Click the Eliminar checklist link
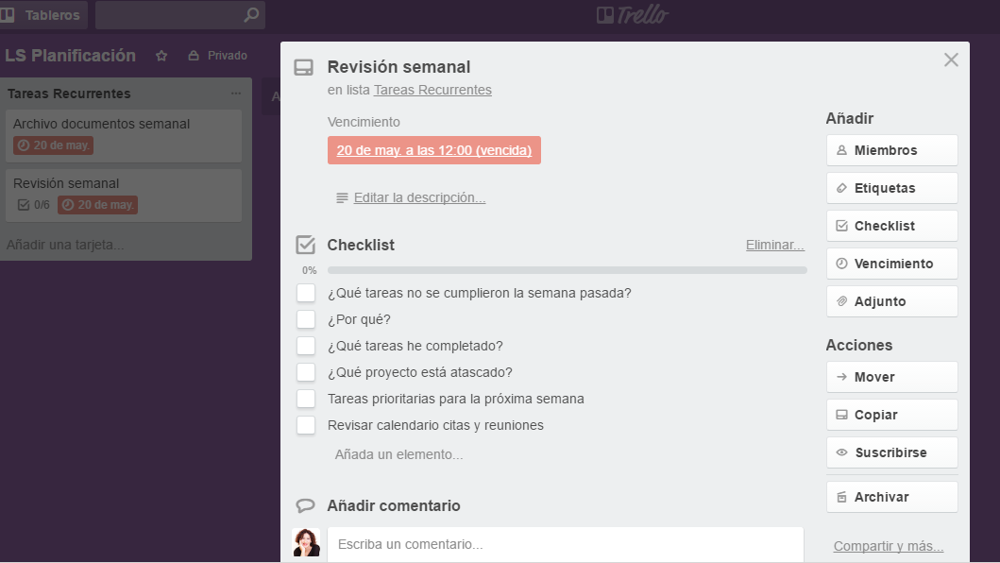Screen dimensions: 1000x563 (774, 245)
